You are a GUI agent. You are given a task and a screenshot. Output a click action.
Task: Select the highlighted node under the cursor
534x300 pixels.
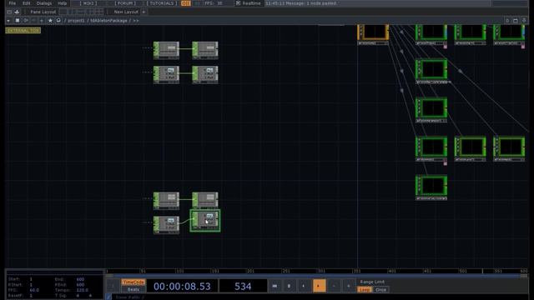(x=205, y=221)
